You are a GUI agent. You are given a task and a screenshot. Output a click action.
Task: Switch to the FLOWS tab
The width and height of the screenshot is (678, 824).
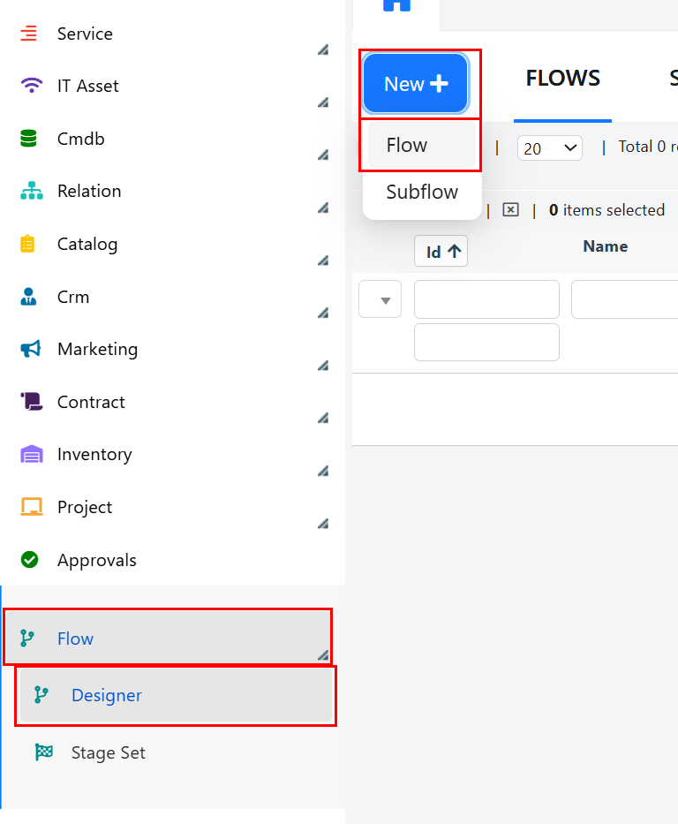tap(562, 79)
